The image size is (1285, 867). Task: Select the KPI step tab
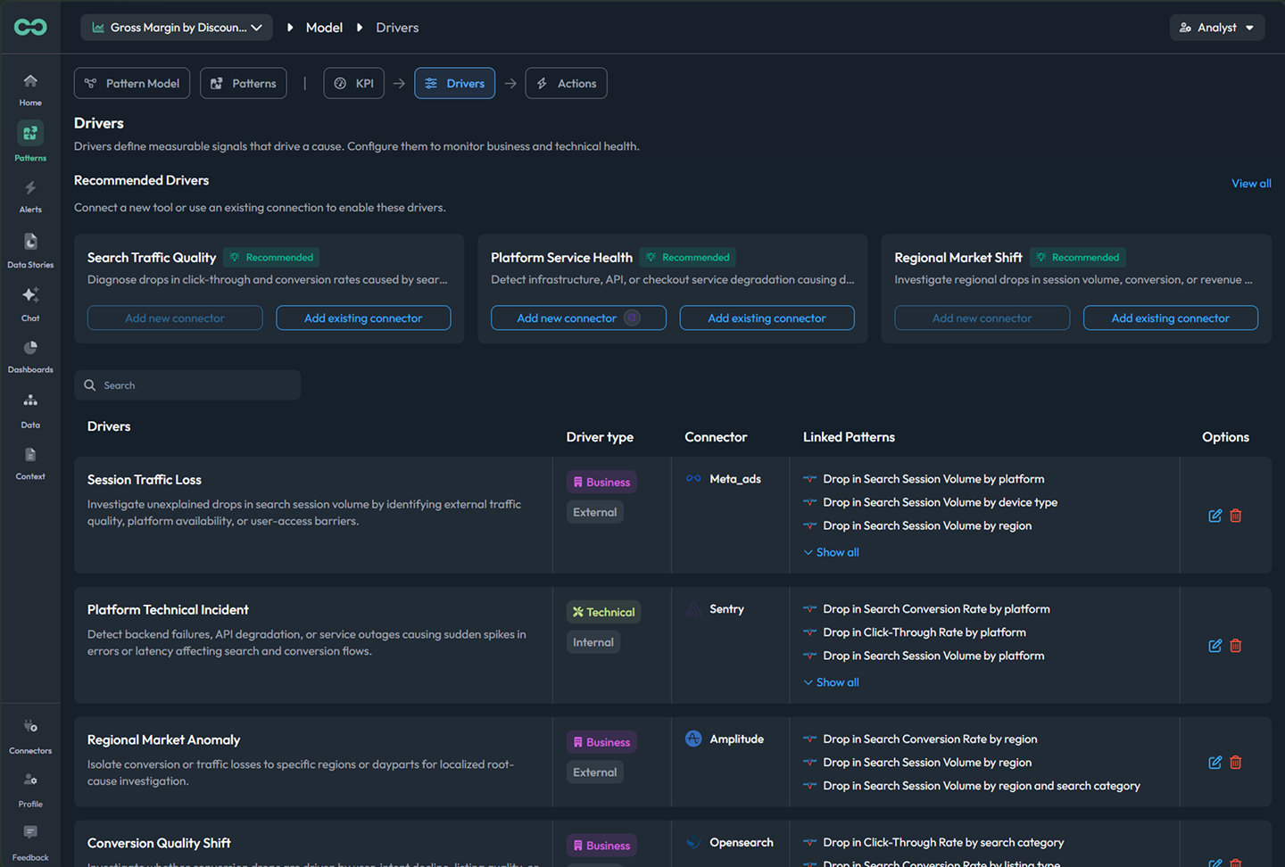coord(353,83)
